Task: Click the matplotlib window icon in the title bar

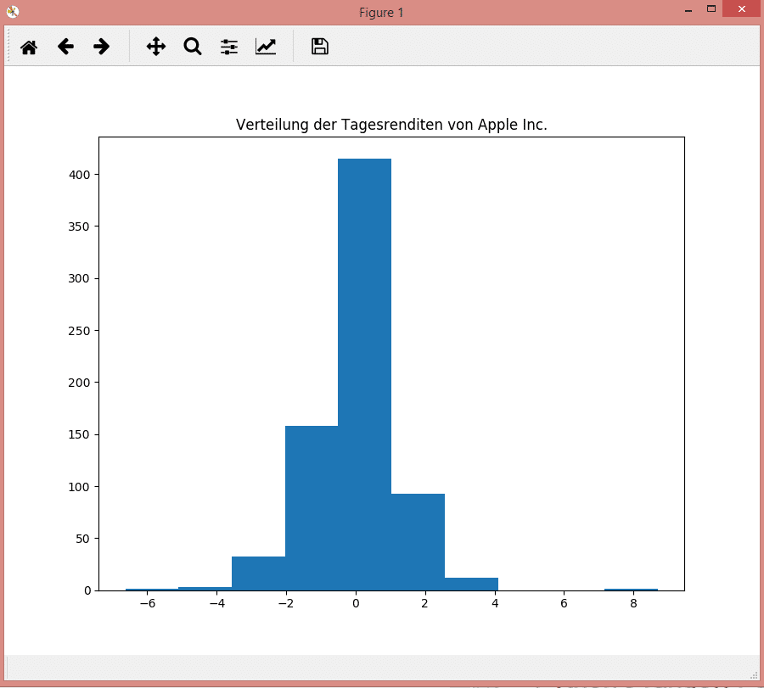Action: pos(13,12)
